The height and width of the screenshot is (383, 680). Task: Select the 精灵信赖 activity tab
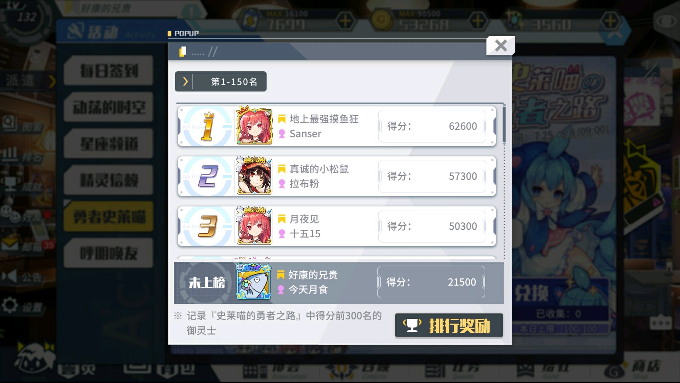click(109, 180)
